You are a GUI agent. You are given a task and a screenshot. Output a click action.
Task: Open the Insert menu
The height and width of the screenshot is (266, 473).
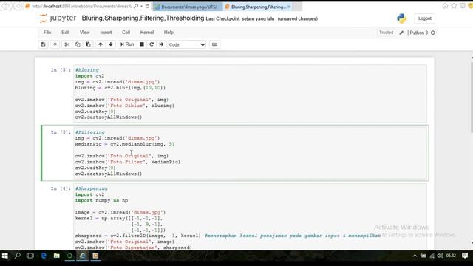point(106,33)
